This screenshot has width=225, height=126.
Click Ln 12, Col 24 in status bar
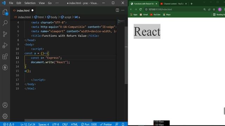[28, 124]
